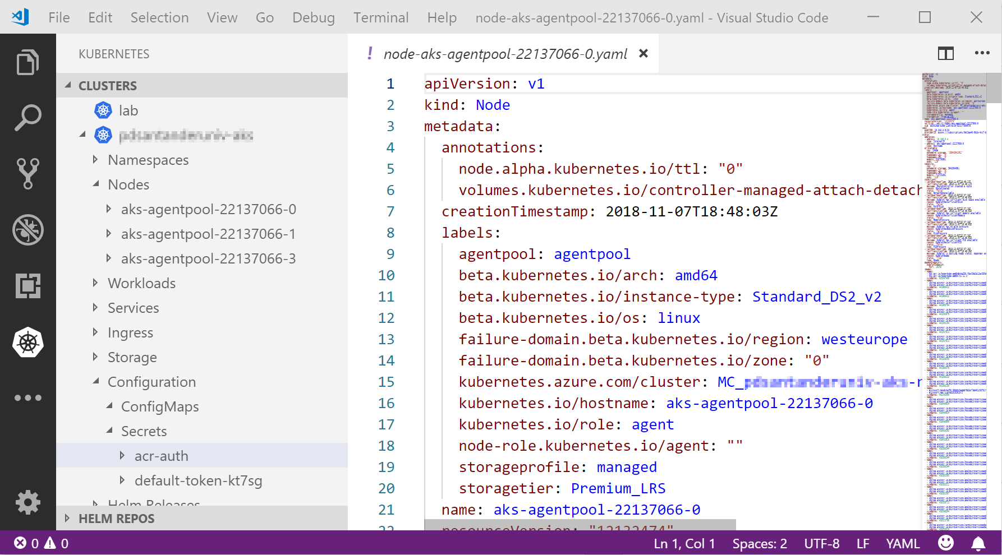Click the editor vertical scrollbar thumb
This screenshot has height=555, width=1002.
pyautogui.click(x=994, y=88)
